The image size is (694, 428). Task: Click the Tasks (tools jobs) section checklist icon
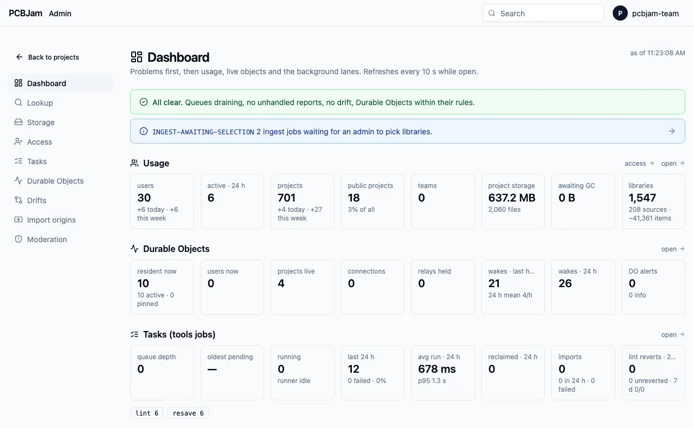pyautogui.click(x=134, y=334)
